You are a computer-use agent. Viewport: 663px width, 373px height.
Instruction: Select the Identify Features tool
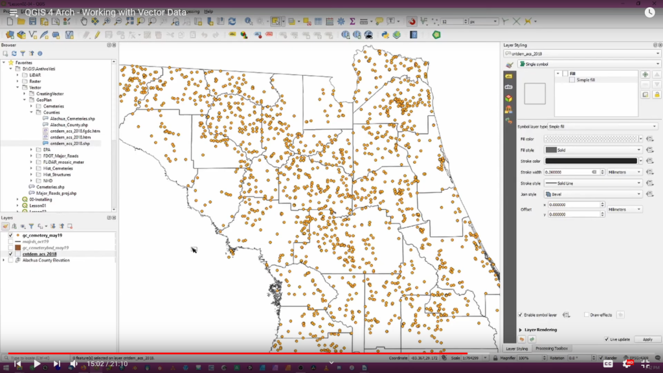tap(249, 21)
